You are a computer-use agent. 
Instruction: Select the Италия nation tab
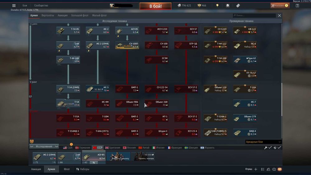[x=158, y=148]
